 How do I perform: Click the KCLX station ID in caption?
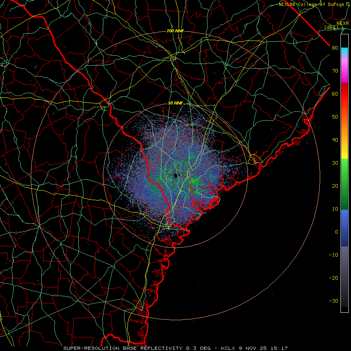[x=229, y=348]
